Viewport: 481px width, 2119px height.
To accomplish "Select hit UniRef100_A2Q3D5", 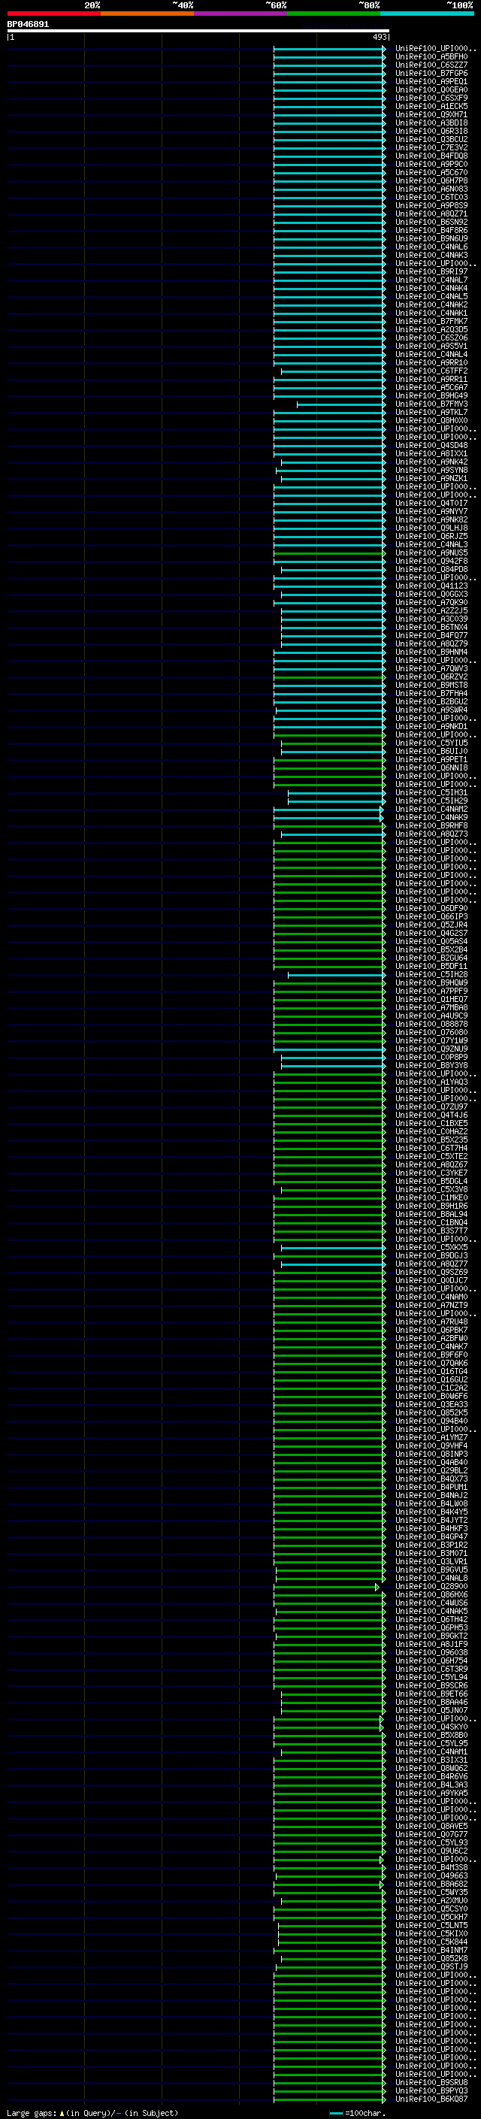I will tap(431, 330).
